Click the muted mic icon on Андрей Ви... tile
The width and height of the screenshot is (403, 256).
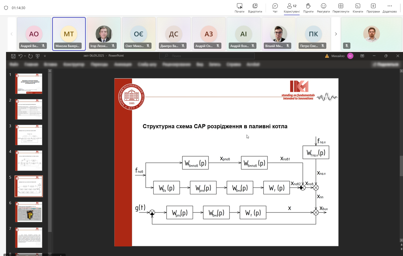[43, 46]
